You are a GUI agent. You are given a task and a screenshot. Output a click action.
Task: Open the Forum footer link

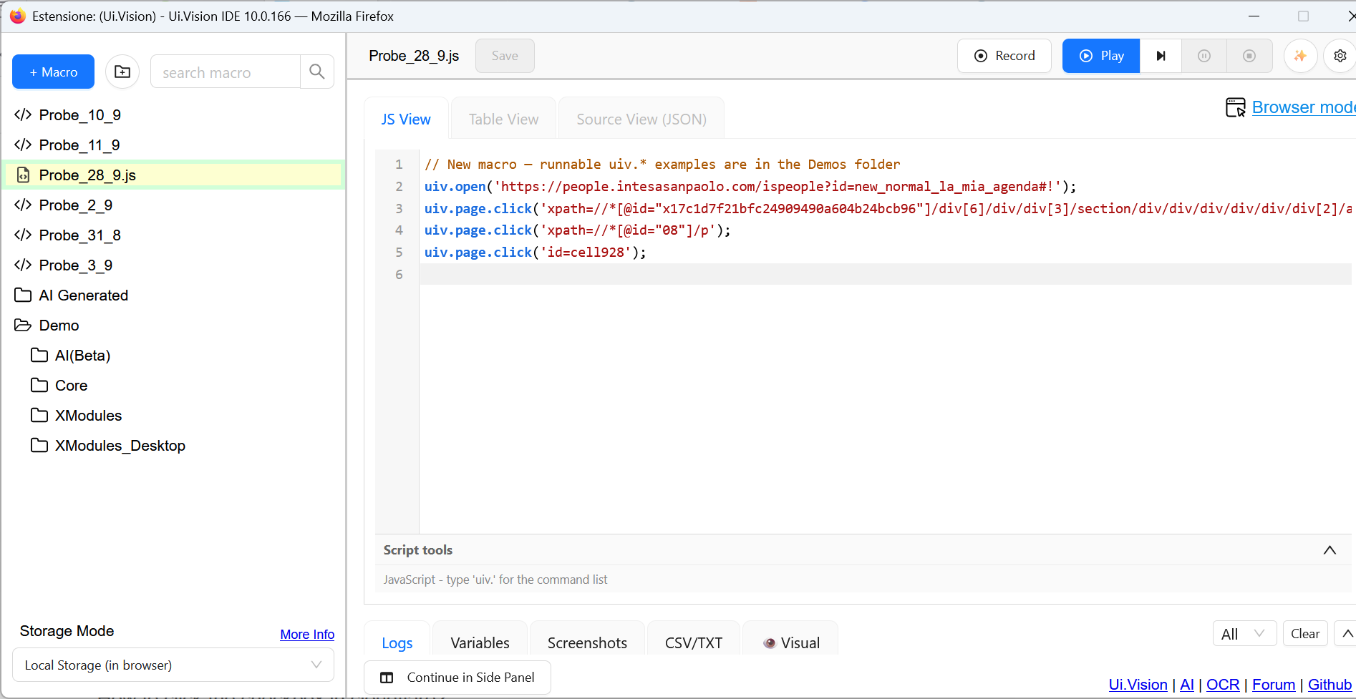click(1274, 685)
